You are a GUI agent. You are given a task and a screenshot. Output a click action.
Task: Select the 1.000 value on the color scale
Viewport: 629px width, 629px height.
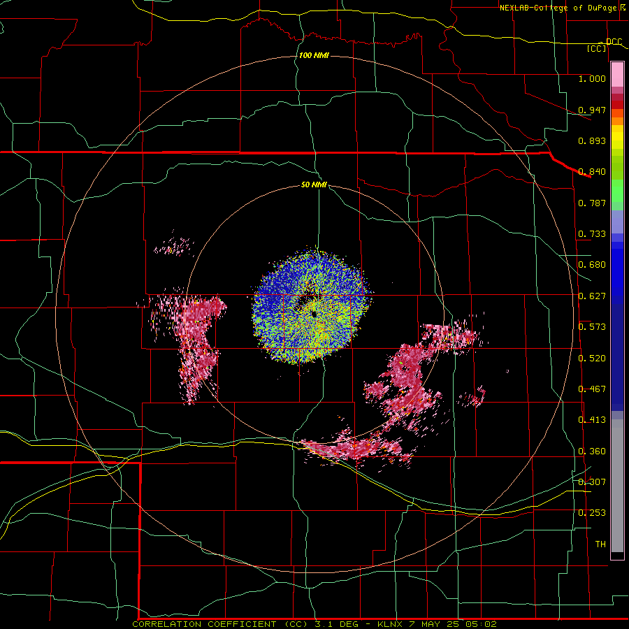[592, 79]
